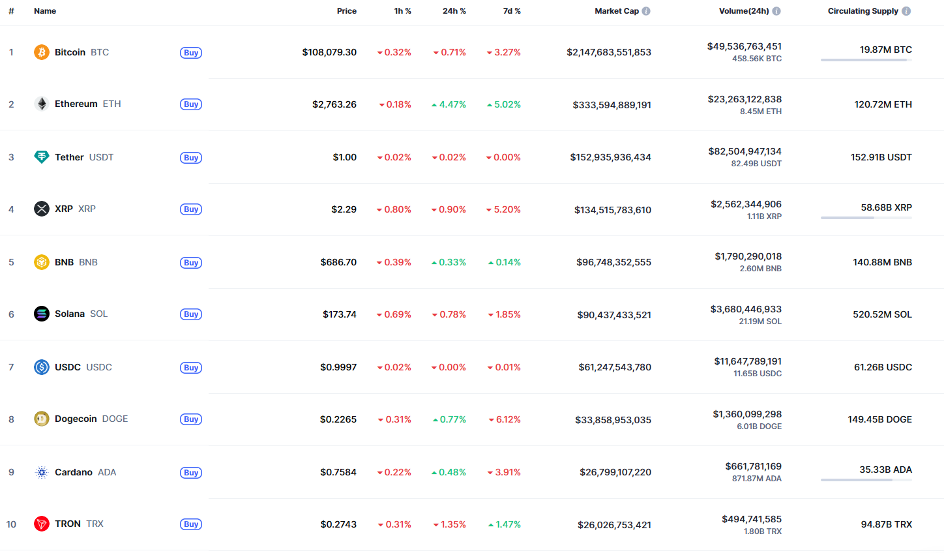The image size is (944, 553).
Task: Sort by the Price column header
Action: 347,11
